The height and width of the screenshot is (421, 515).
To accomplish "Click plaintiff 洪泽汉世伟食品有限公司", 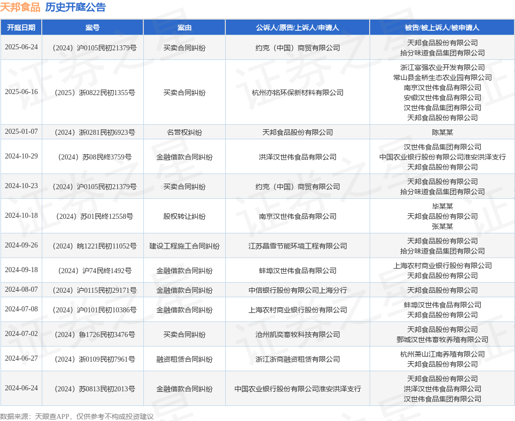I will [x=298, y=157].
